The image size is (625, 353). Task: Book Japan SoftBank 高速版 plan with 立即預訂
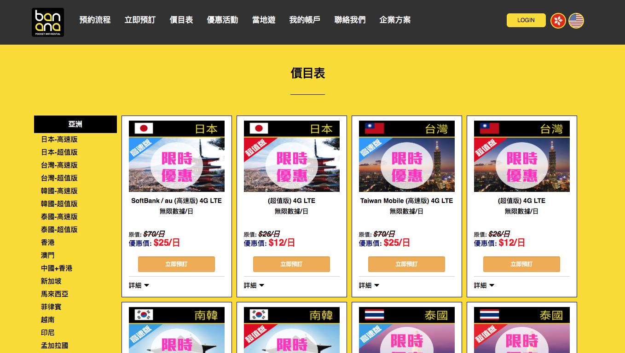177,264
